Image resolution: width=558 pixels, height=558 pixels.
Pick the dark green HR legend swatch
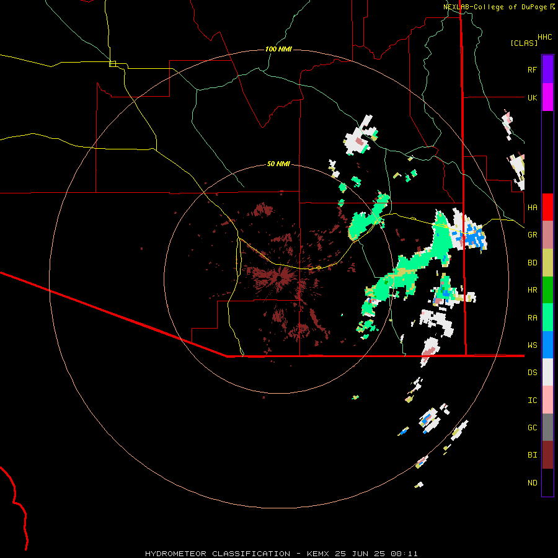click(x=547, y=290)
